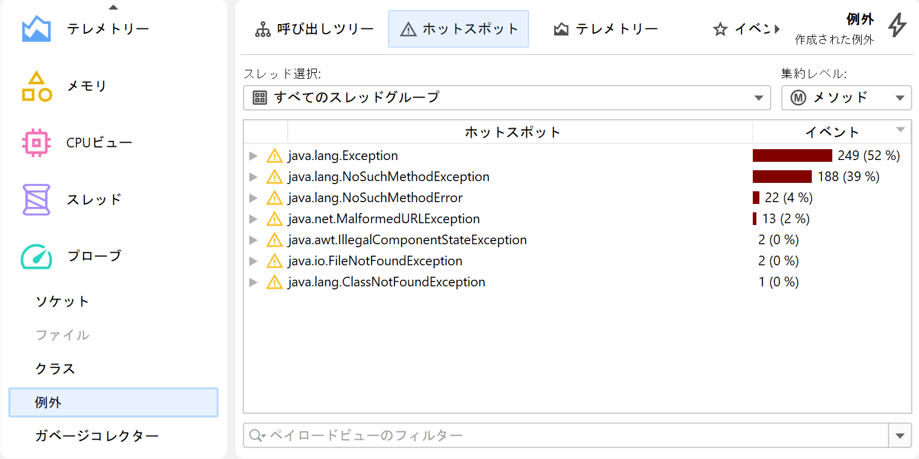Viewport: 919px width, 459px height.
Task: Click the Telemetry chart icon in sidebar
Action: click(x=36, y=29)
